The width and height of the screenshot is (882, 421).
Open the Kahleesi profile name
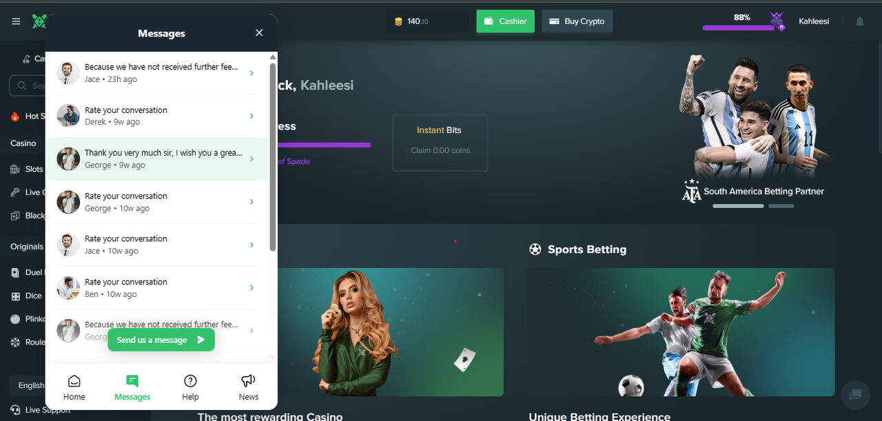pos(814,21)
